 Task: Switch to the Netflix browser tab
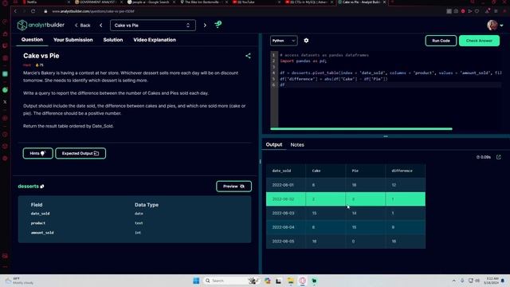(45, 2)
